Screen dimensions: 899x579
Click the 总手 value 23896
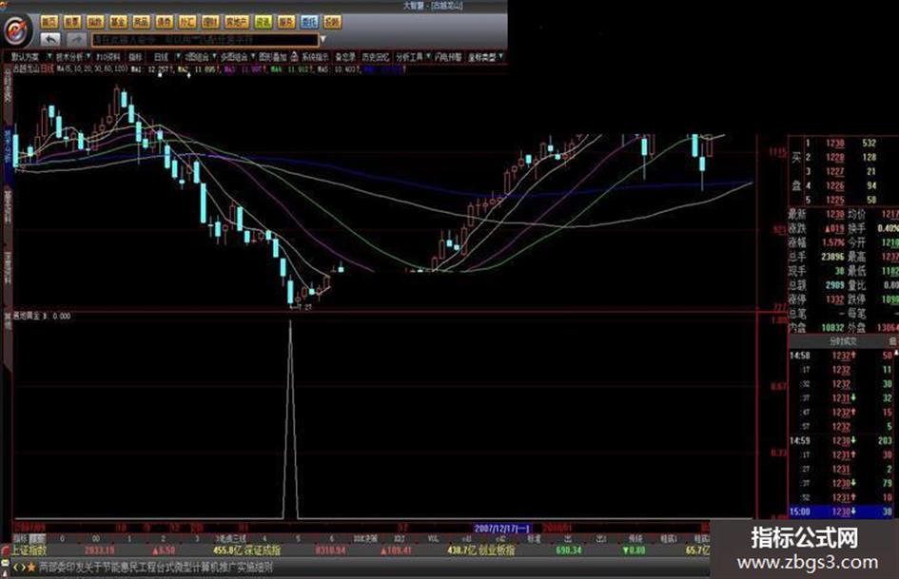(832, 257)
